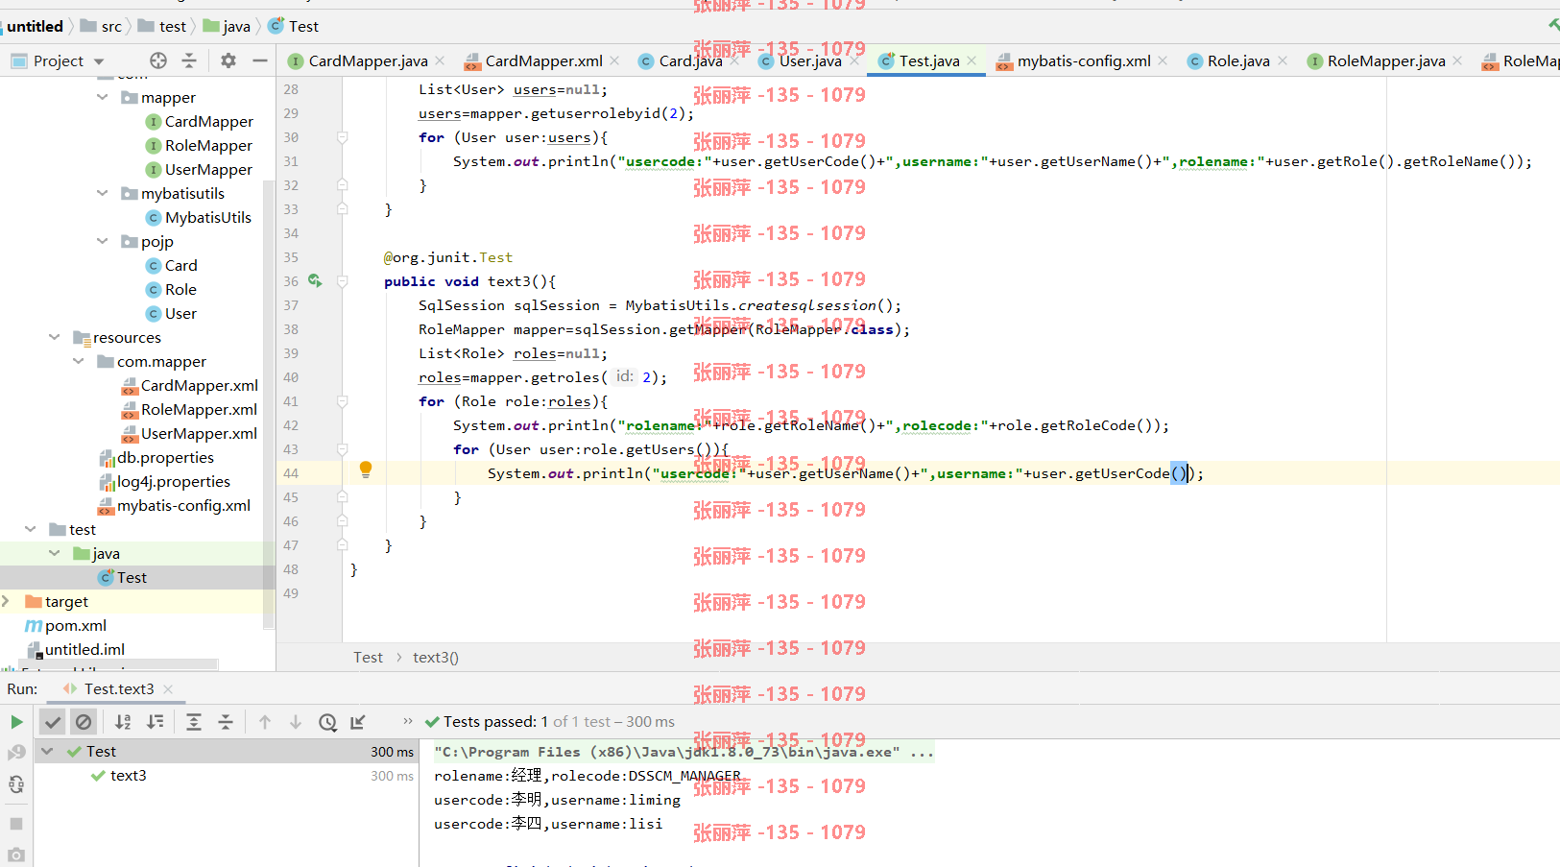The height and width of the screenshot is (867, 1560).
Task: Locate current file in Project tree
Action: click(158, 60)
